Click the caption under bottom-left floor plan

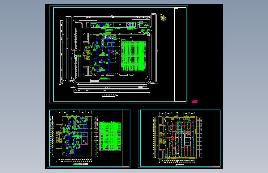pyautogui.click(x=80, y=164)
